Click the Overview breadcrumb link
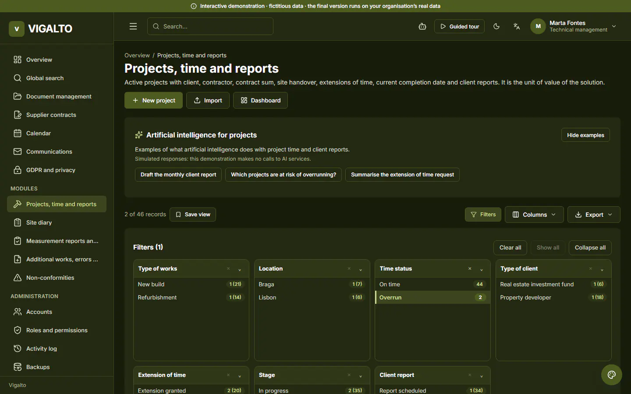 click(137, 55)
